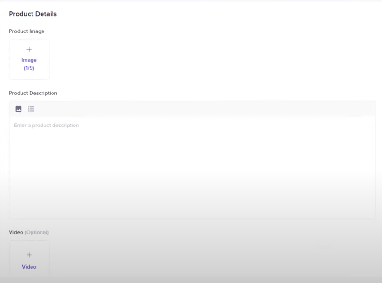Viewport: 382px width, 283px height.
Task: Click the (1/9) image counter text
Action: 29,68
